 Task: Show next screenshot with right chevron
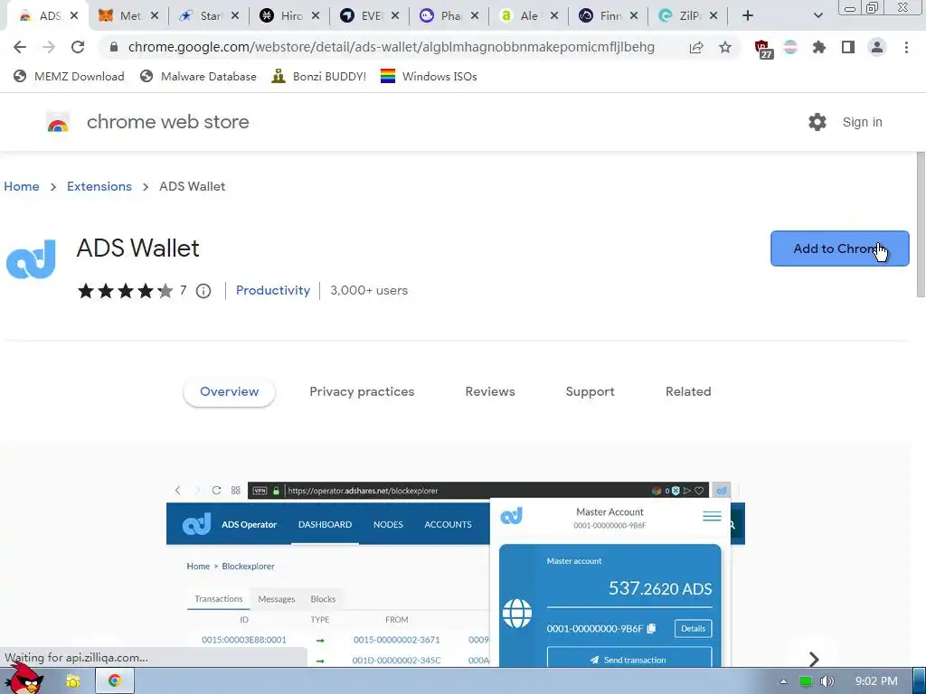coord(814,659)
